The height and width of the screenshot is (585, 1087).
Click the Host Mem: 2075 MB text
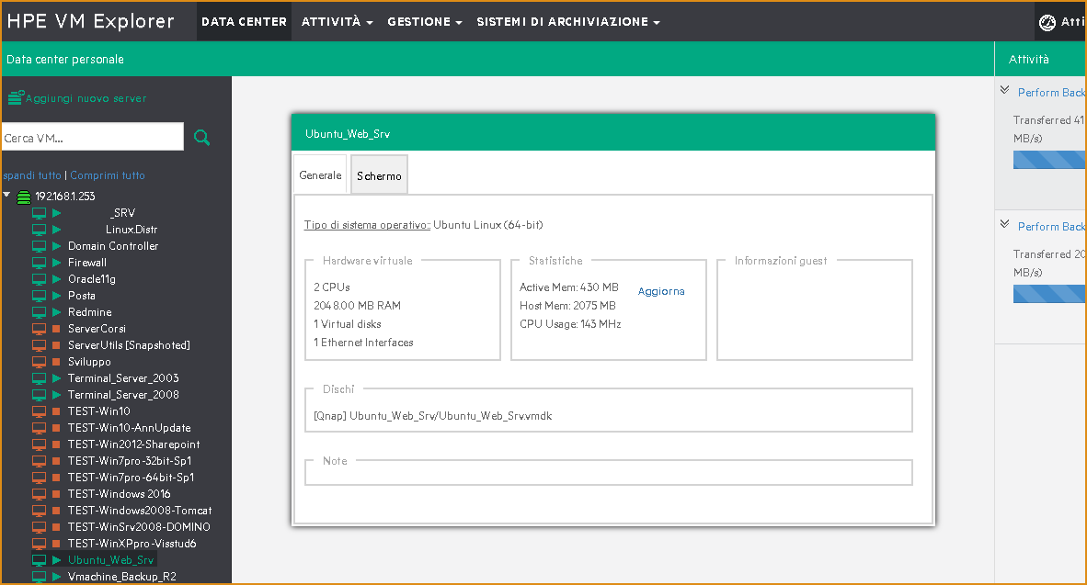(567, 305)
